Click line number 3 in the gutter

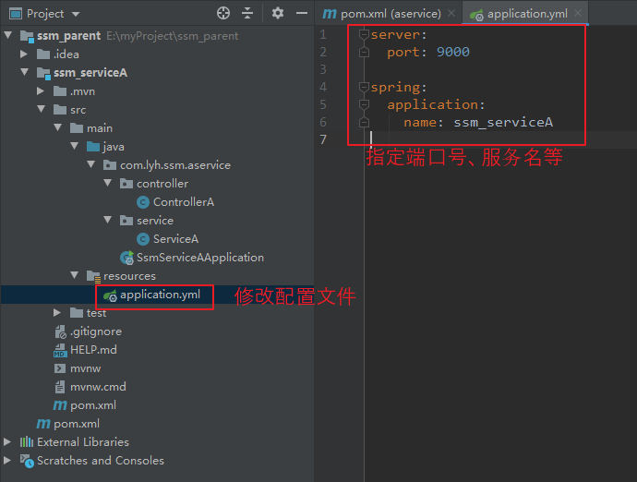click(323, 69)
